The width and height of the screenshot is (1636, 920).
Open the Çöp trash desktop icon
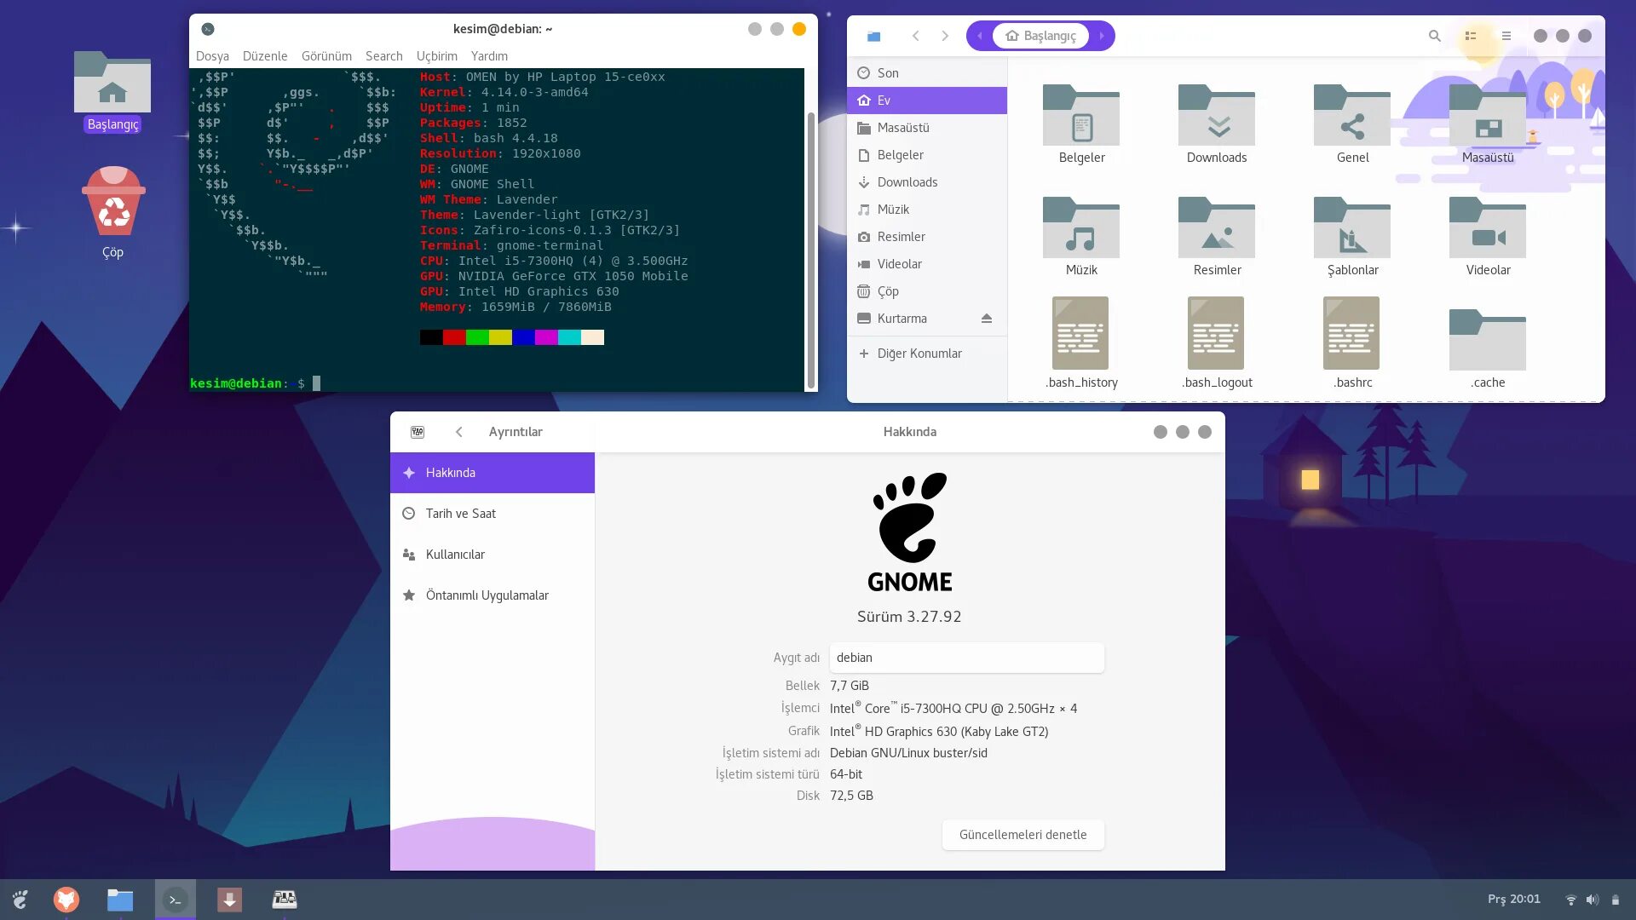113,204
